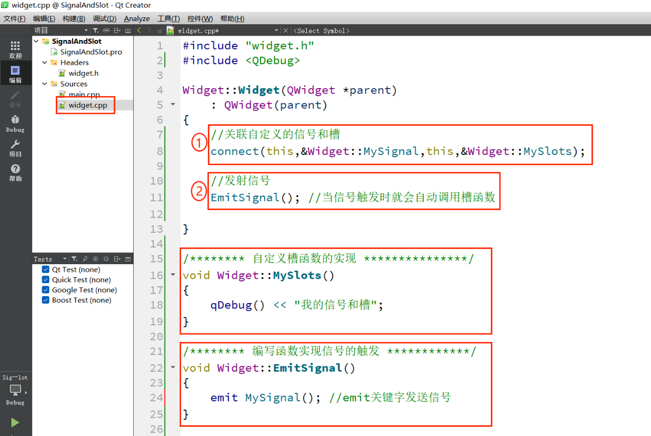
Task: Open the 构建(B) menu
Action: click(74, 19)
